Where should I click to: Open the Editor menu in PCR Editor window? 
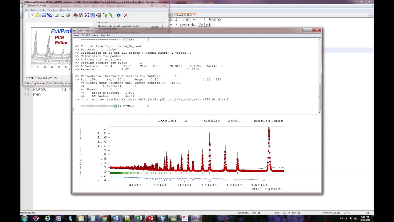34,10
